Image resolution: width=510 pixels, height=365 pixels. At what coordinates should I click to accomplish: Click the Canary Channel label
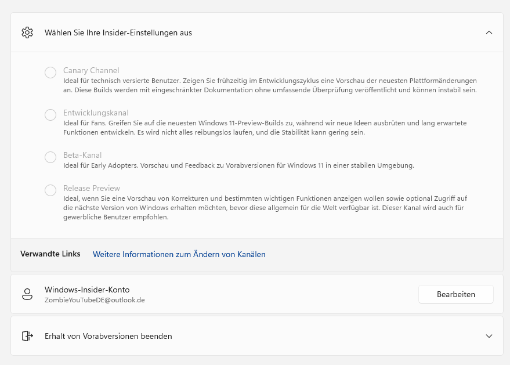[x=91, y=71]
